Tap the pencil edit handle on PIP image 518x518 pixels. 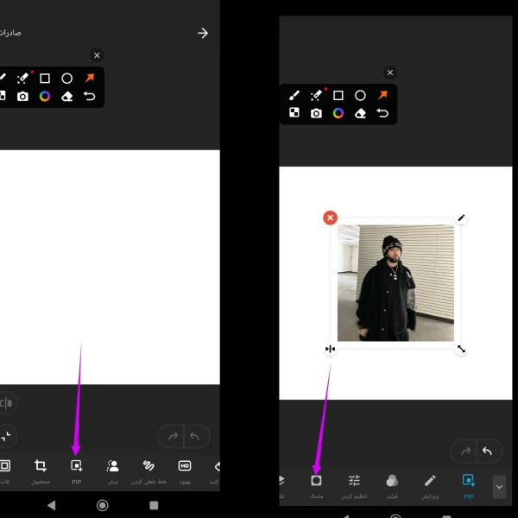click(x=461, y=218)
